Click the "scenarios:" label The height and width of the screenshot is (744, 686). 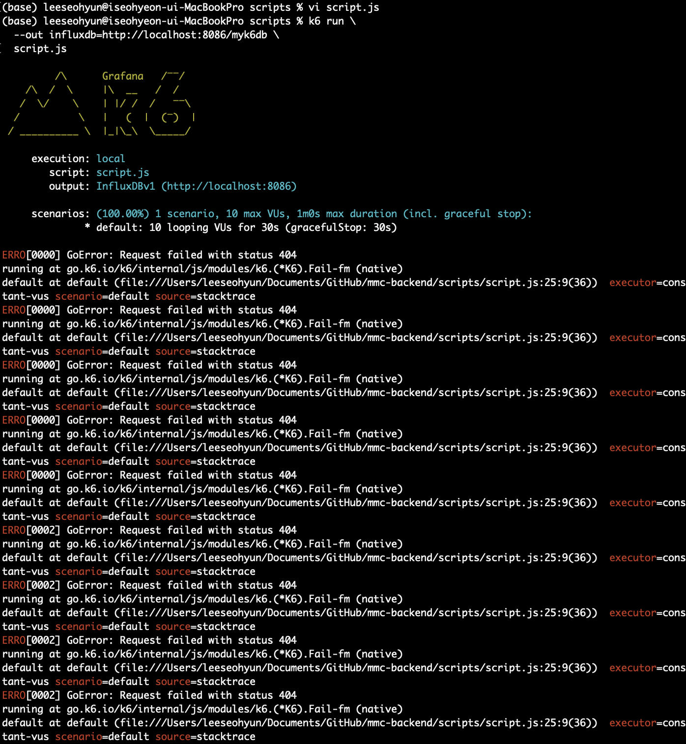pyautogui.click(x=61, y=214)
